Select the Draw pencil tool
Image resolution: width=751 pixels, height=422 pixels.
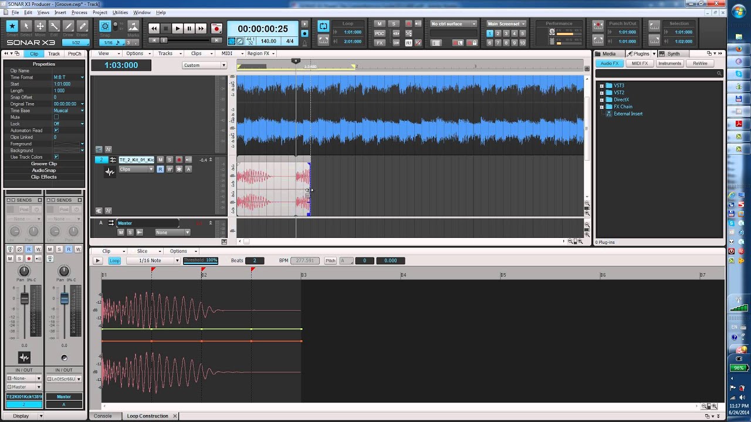tap(68, 26)
